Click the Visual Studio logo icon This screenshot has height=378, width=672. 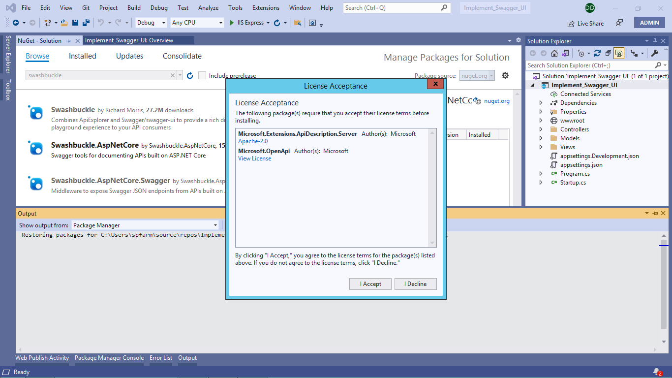(x=10, y=8)
